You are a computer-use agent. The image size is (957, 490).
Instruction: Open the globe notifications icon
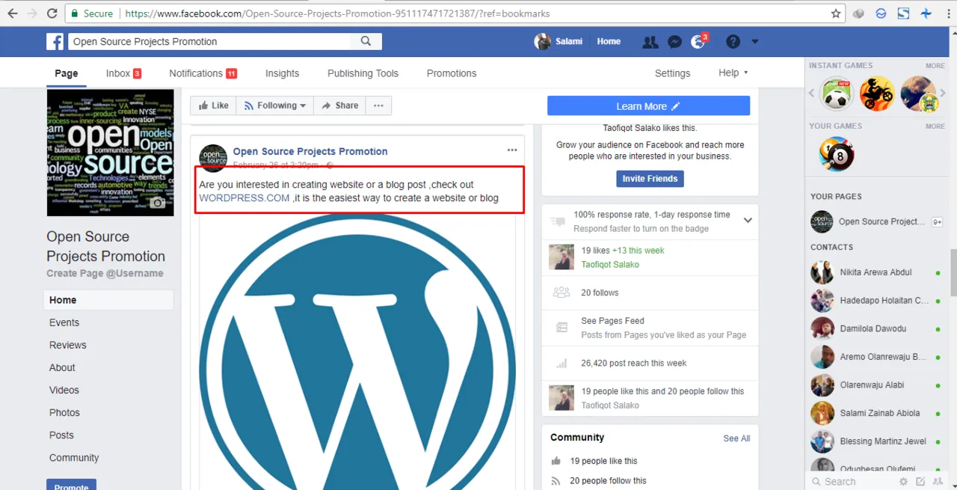click(x=698, y=42)
